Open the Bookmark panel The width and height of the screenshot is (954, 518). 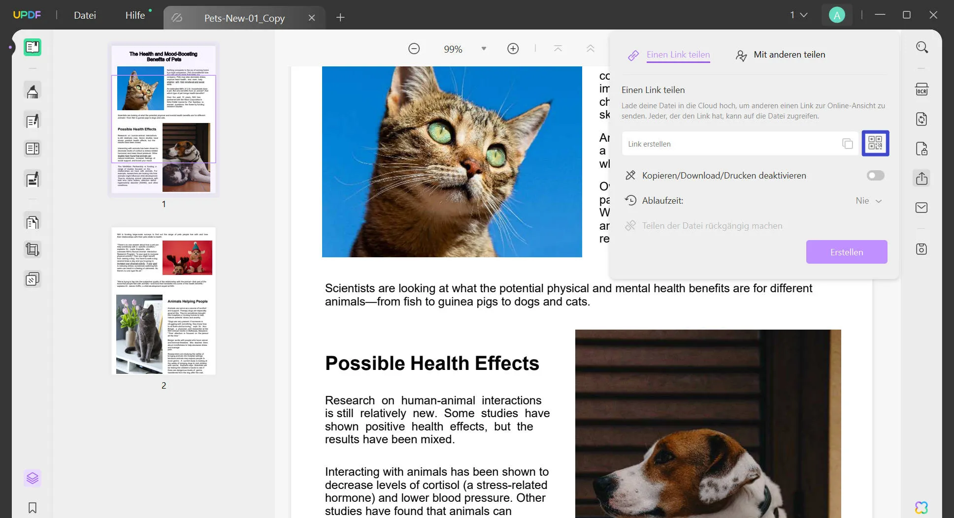[x=33, y=508]
